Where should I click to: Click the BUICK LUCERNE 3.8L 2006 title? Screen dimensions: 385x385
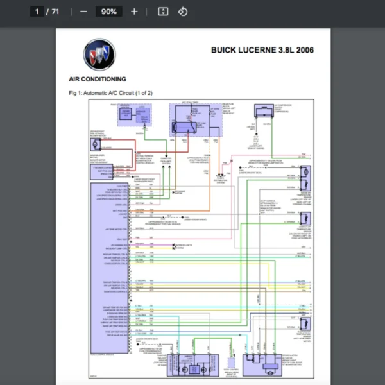(262, 51)
